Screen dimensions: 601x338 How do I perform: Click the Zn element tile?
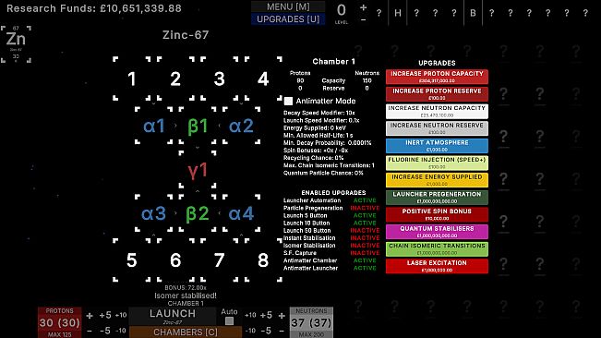click(16, 44)
